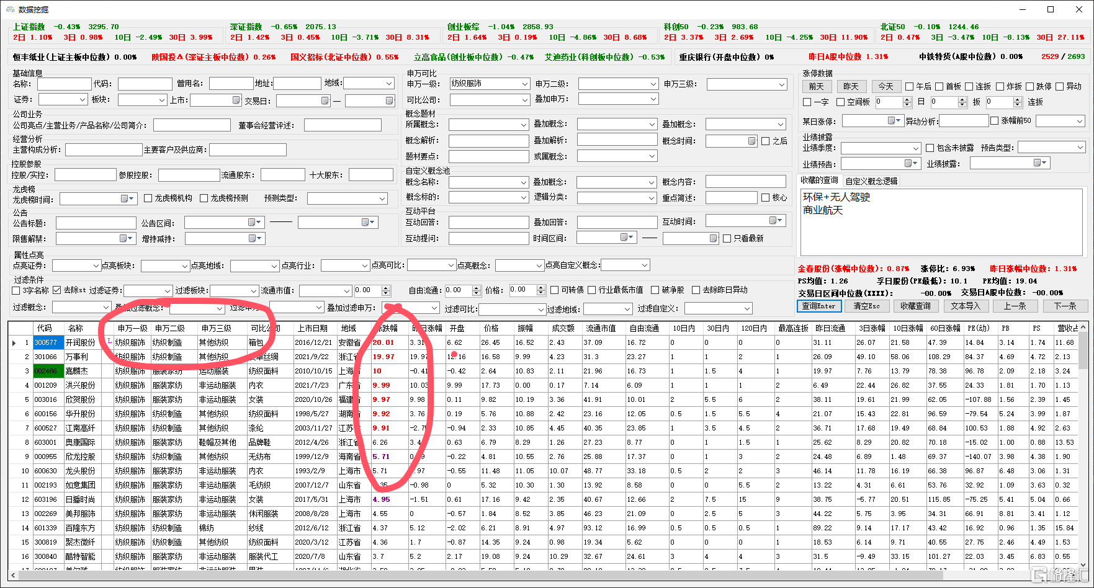
Task: Open calendar icon in 业绩预告 field
Action: click(912, 163)
